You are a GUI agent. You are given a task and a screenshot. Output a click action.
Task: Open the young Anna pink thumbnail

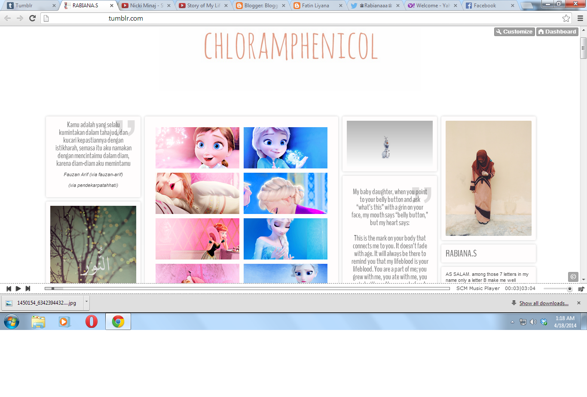coord(197,148)
